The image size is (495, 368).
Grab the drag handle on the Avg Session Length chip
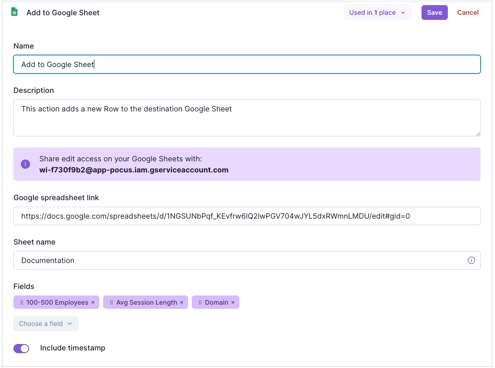(x=111, y=302)
